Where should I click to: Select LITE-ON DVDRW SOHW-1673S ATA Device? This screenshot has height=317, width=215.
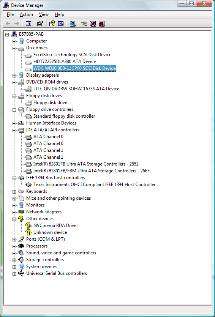click(76, 88)
